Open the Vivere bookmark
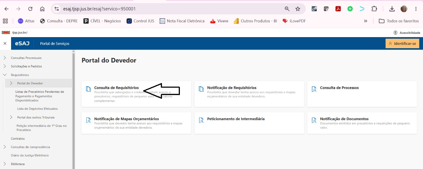Screen dimensions: 423x169 point(219,21)
